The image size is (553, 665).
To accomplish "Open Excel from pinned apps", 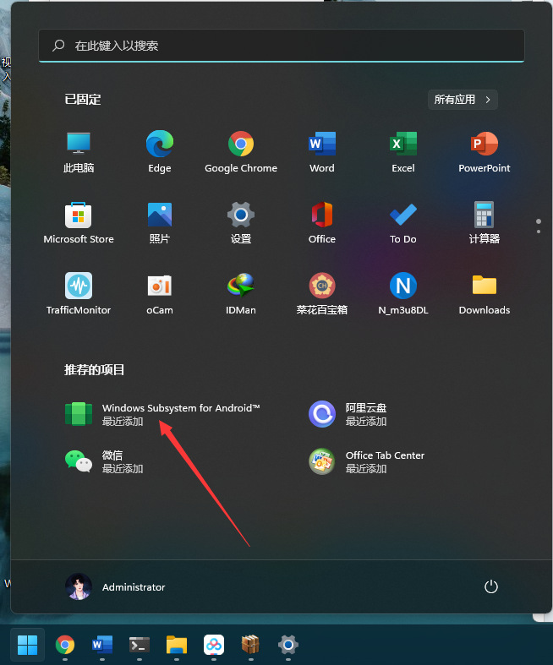I will (403, 152).
